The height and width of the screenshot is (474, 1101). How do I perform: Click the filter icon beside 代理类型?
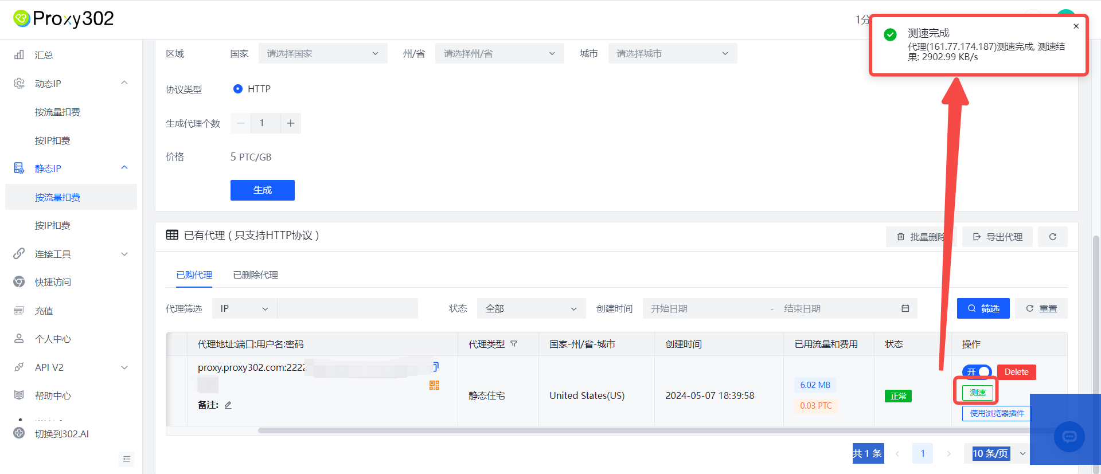pyautogui.click(x=514, y=344)
